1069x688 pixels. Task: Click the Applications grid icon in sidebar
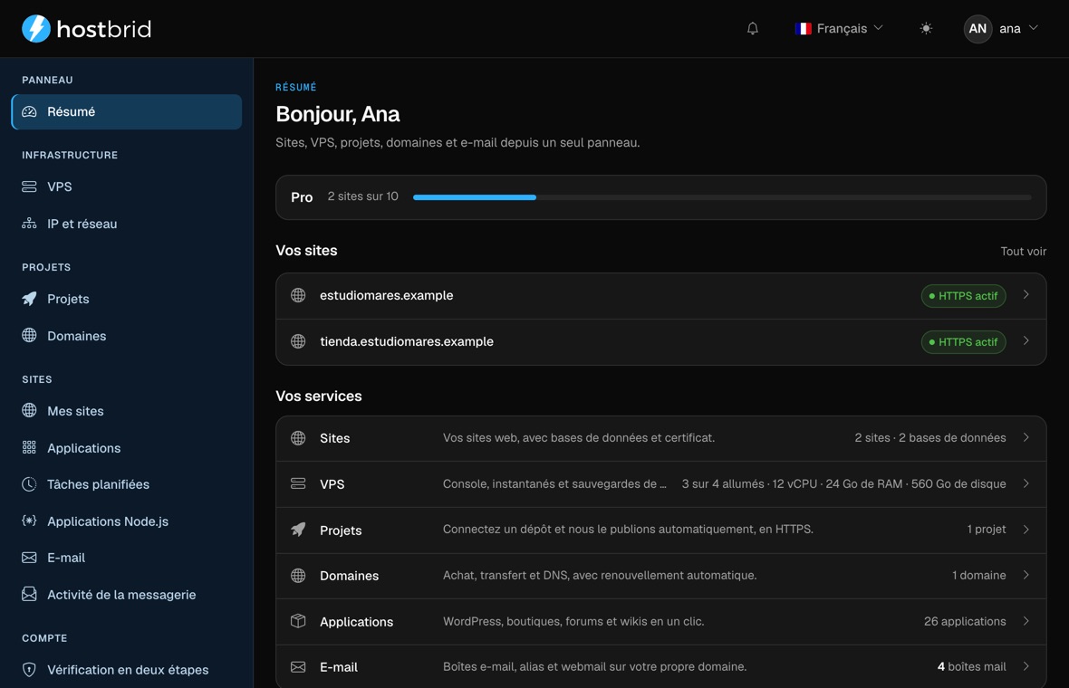pyautogui.click(x=29, y=447)
